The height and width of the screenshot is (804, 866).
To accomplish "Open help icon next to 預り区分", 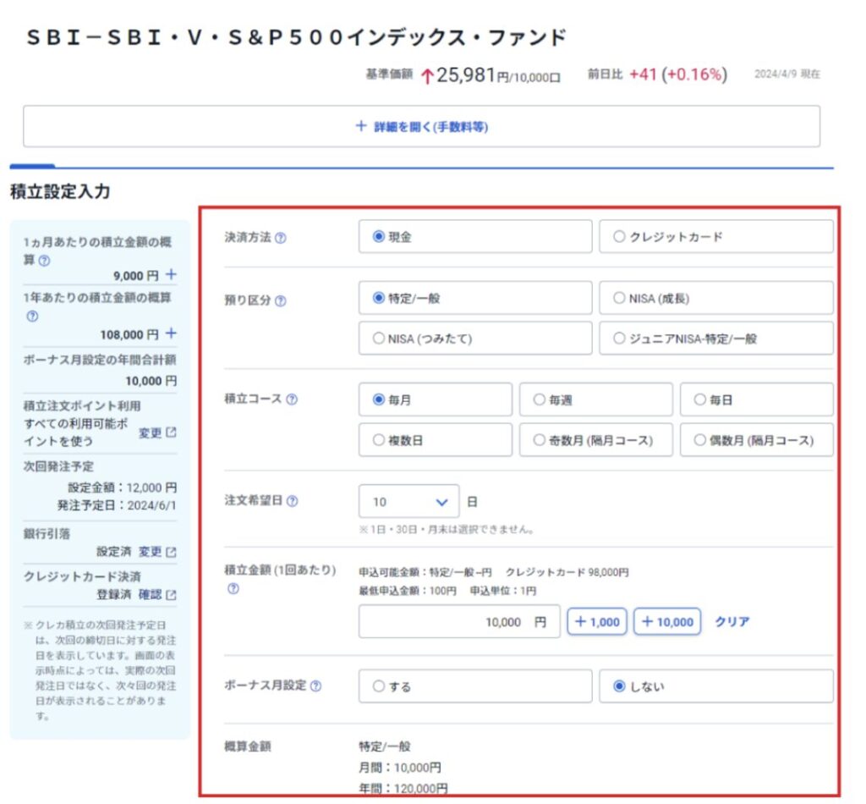I will coord(281,301).
